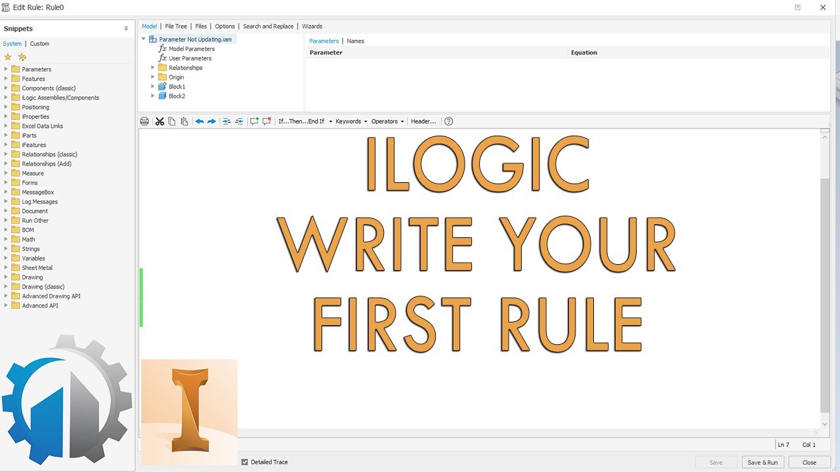840x472 pixels.
Task: Expand the Parameters snippet folder
Action: pyautogui.click(x=6, y=69)
